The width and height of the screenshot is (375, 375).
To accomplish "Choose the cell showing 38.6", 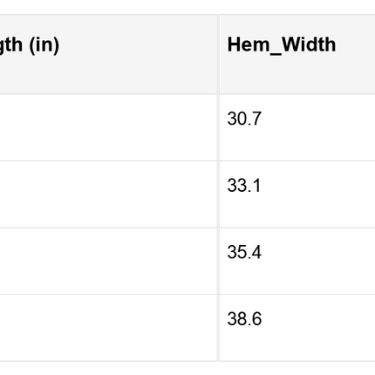I will (x=297, y=328).
